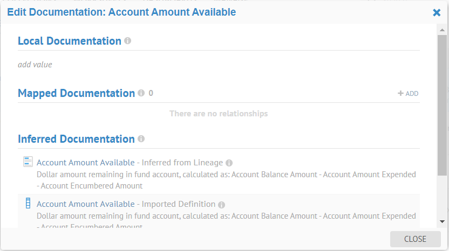Viewport: 449px width, 251px height.
Task: Click the lineage icon left of first inferred entry
Action: pos(28,162)
